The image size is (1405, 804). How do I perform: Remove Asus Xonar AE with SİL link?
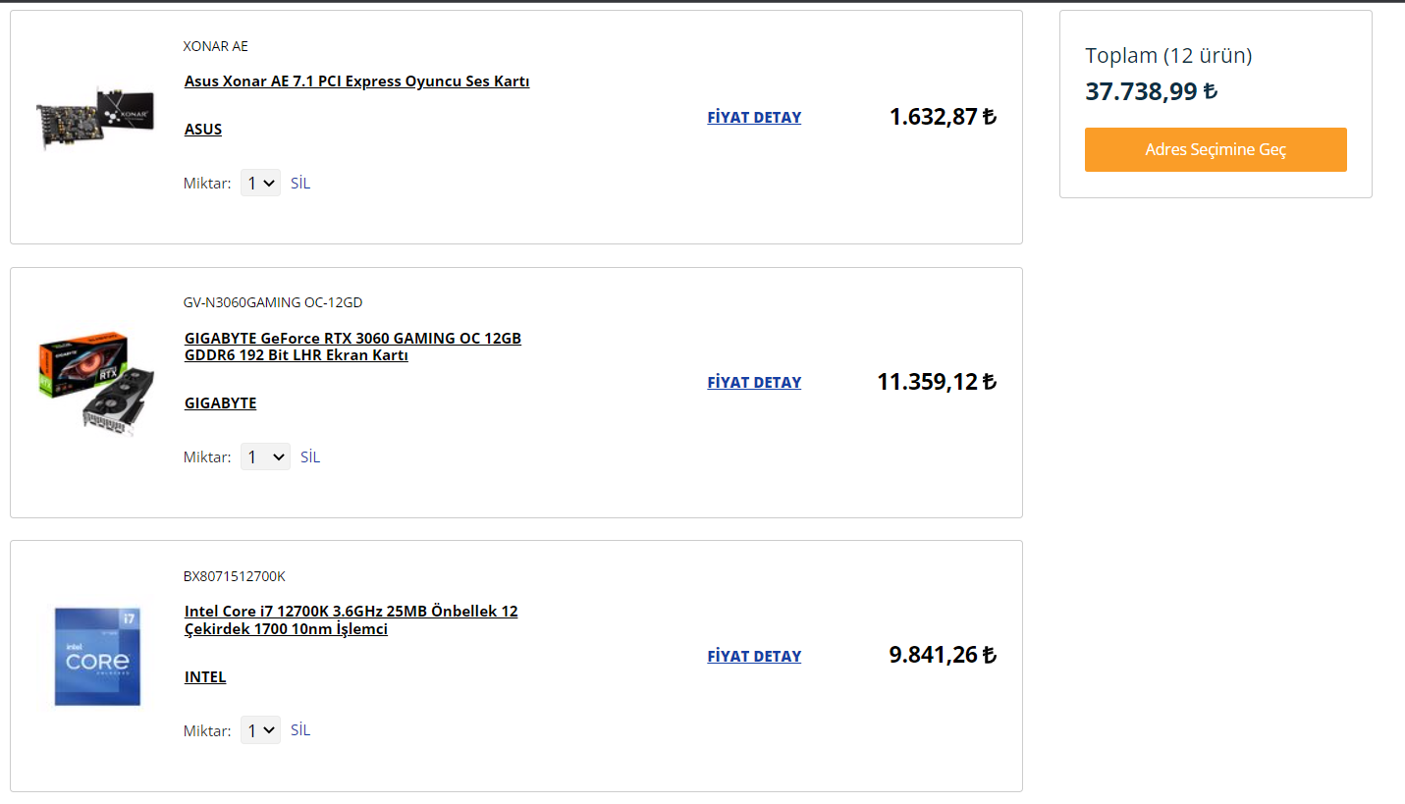300,184
